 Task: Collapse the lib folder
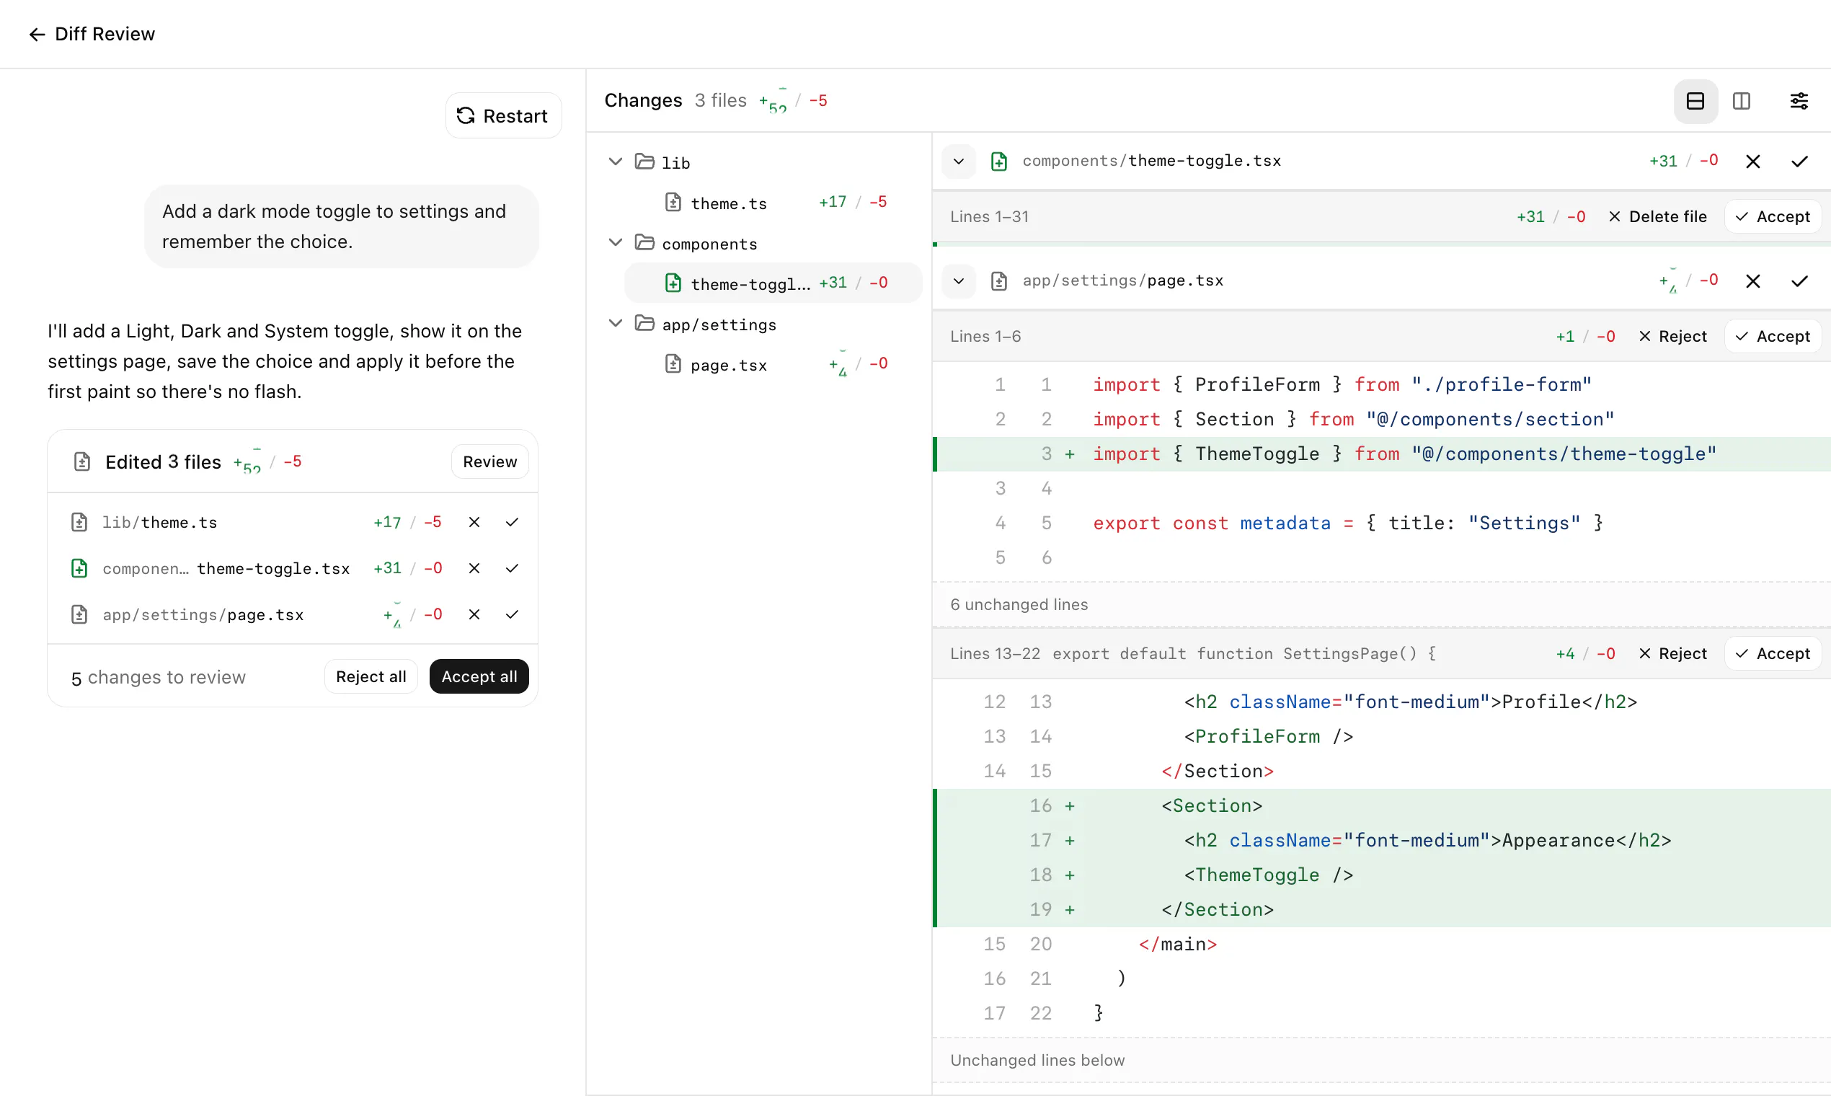tap(615, 162)
